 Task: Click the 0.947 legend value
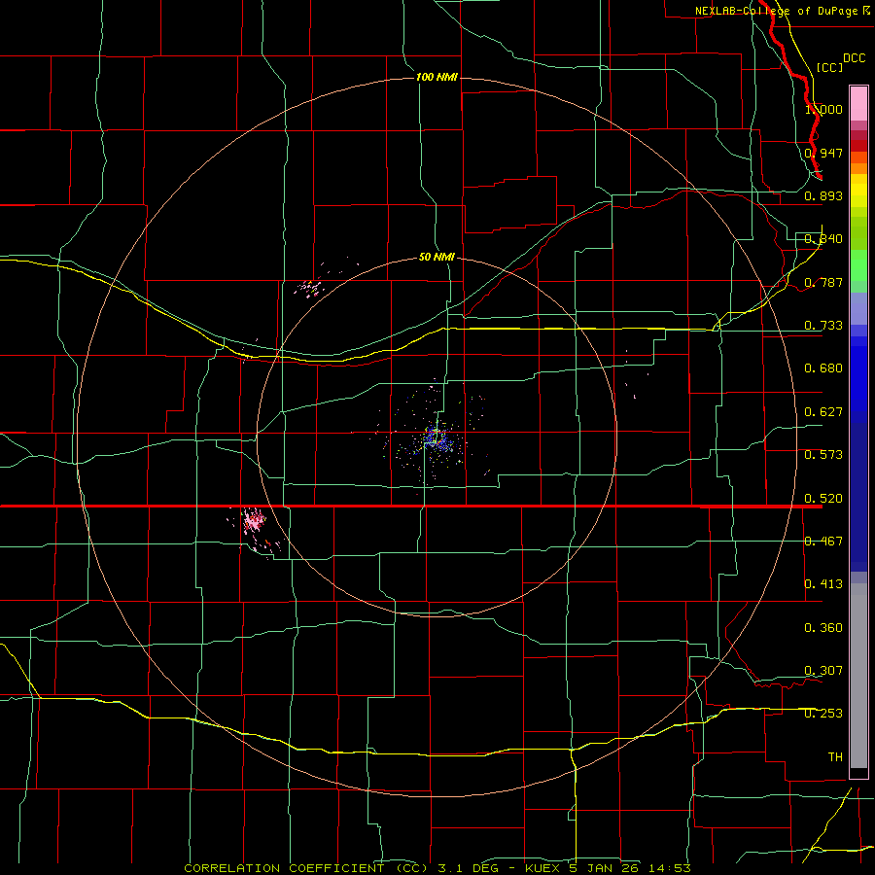[823, 153]
